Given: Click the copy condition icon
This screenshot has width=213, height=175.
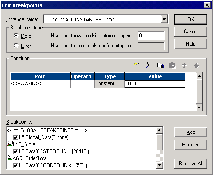Looking at the screenshot, I should tap(160, 65).
